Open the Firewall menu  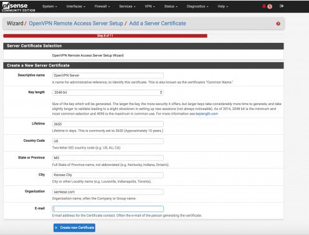(x=102, y=6)
